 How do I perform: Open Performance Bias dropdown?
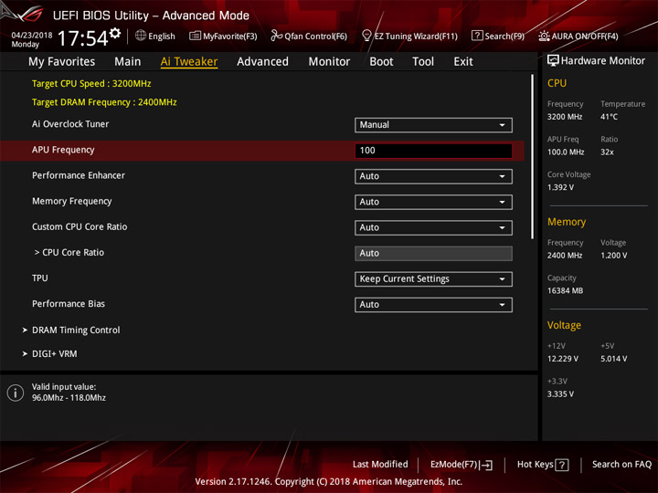433,305
